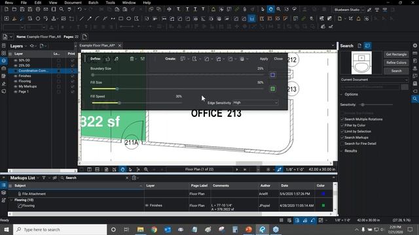Open the Markups List title dropdown arrow
Viewport: 419px width, 235px height.
point(38,178)
